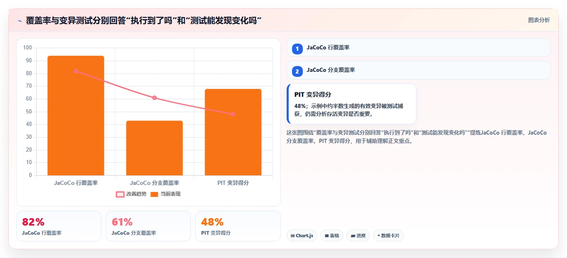Click the 表格 tag icon
567x258 pixels.
(327, 236)
